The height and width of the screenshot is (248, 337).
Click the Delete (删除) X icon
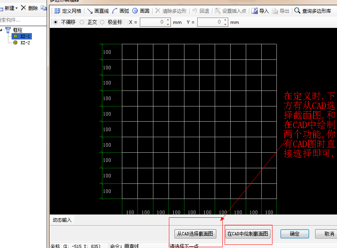pos(24,8)
